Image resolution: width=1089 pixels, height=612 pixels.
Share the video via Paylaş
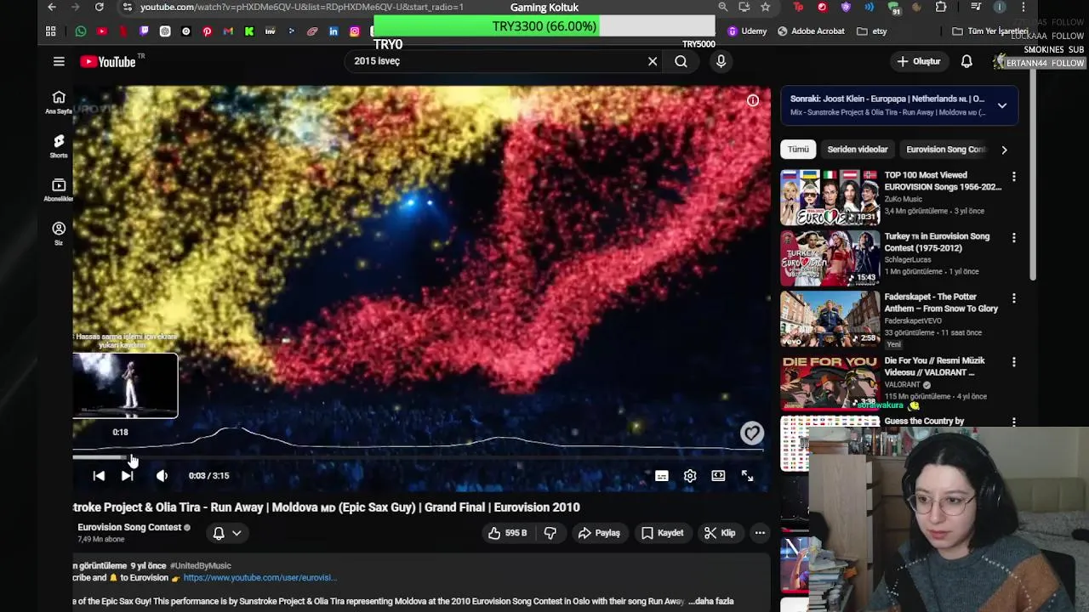[x=599, y=533]
